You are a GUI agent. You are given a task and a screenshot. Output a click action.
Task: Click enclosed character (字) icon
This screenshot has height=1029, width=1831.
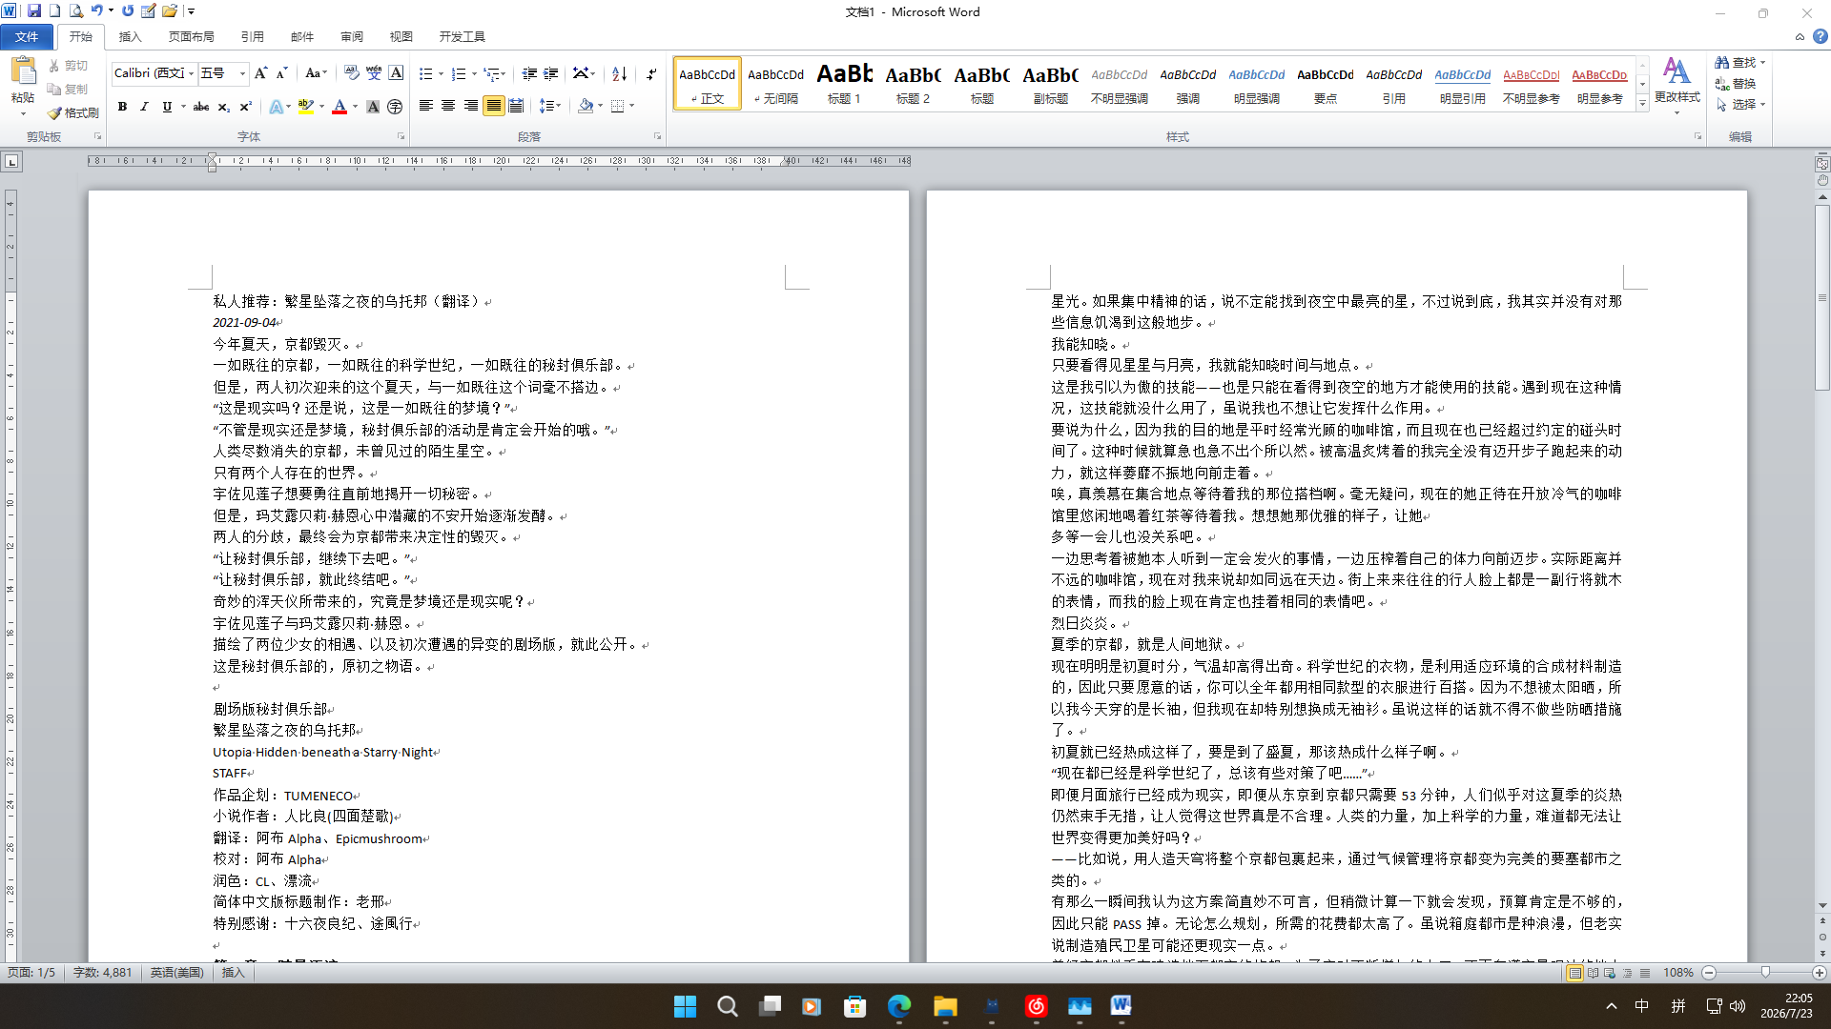pyautogui.click(x=395, y=107)
